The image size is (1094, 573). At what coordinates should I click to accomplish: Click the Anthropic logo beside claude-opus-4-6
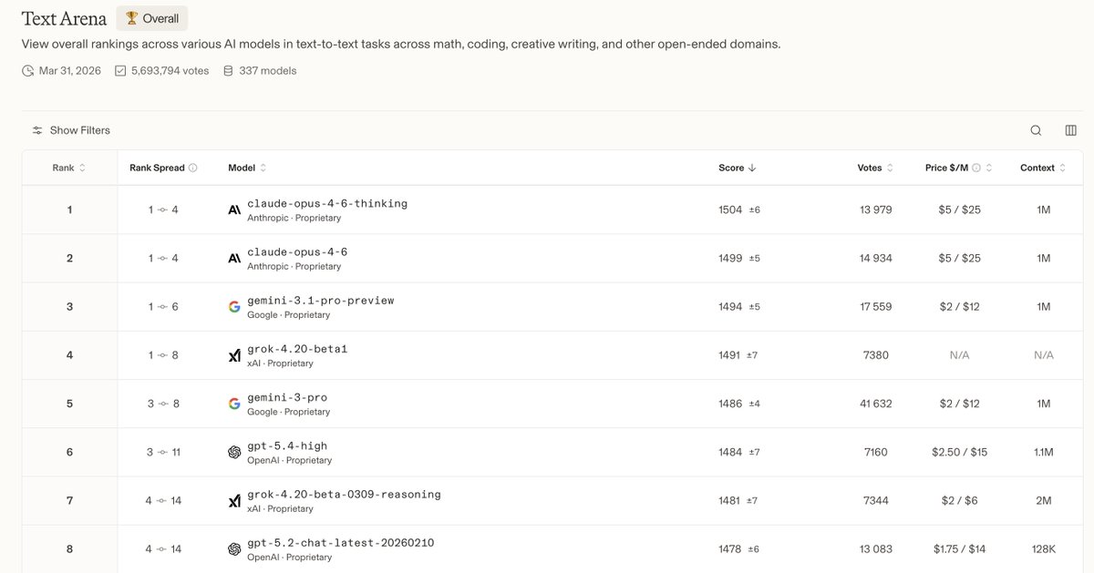point(234,258)
